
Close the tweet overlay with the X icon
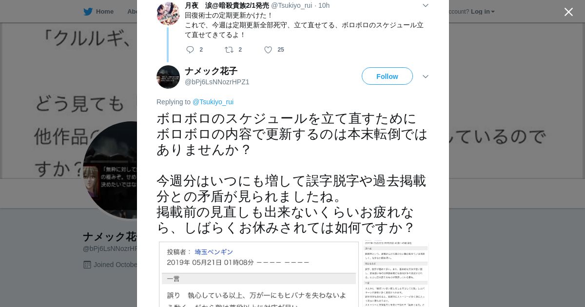point(568,12)
